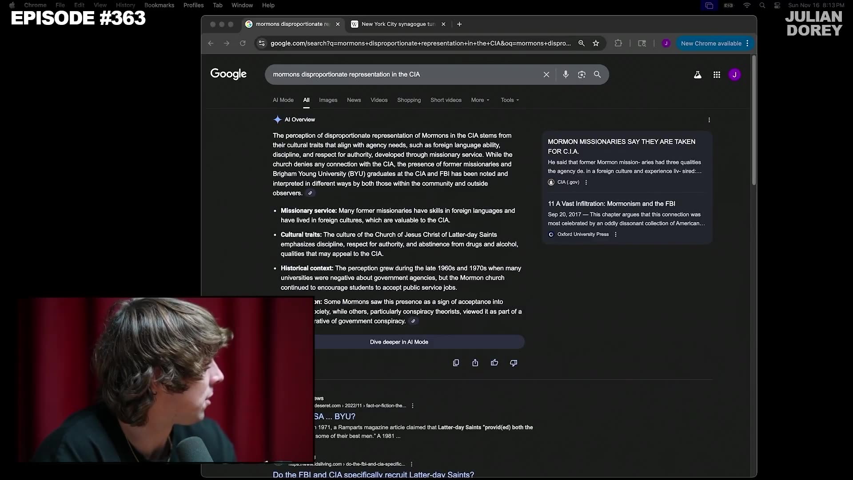Open AI Overview three-dot options menu

coord(709,120)
